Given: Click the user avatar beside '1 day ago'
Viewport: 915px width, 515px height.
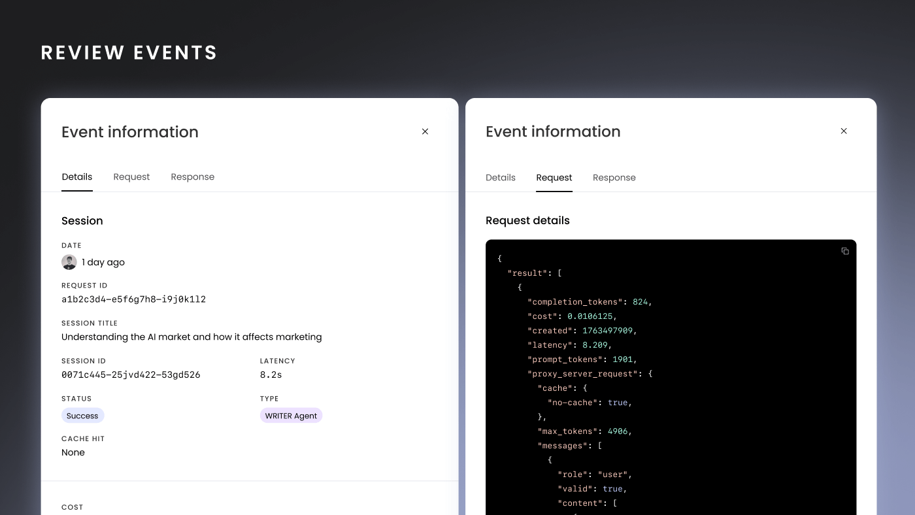Looking at the screenshot, I should (69, 262).
